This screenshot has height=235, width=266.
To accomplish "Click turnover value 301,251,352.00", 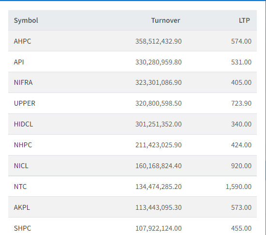I will pyautogui.click(x=158, y=124).
